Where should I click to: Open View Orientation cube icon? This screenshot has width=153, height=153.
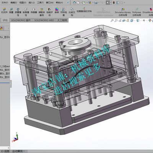(x=132, y=20)
